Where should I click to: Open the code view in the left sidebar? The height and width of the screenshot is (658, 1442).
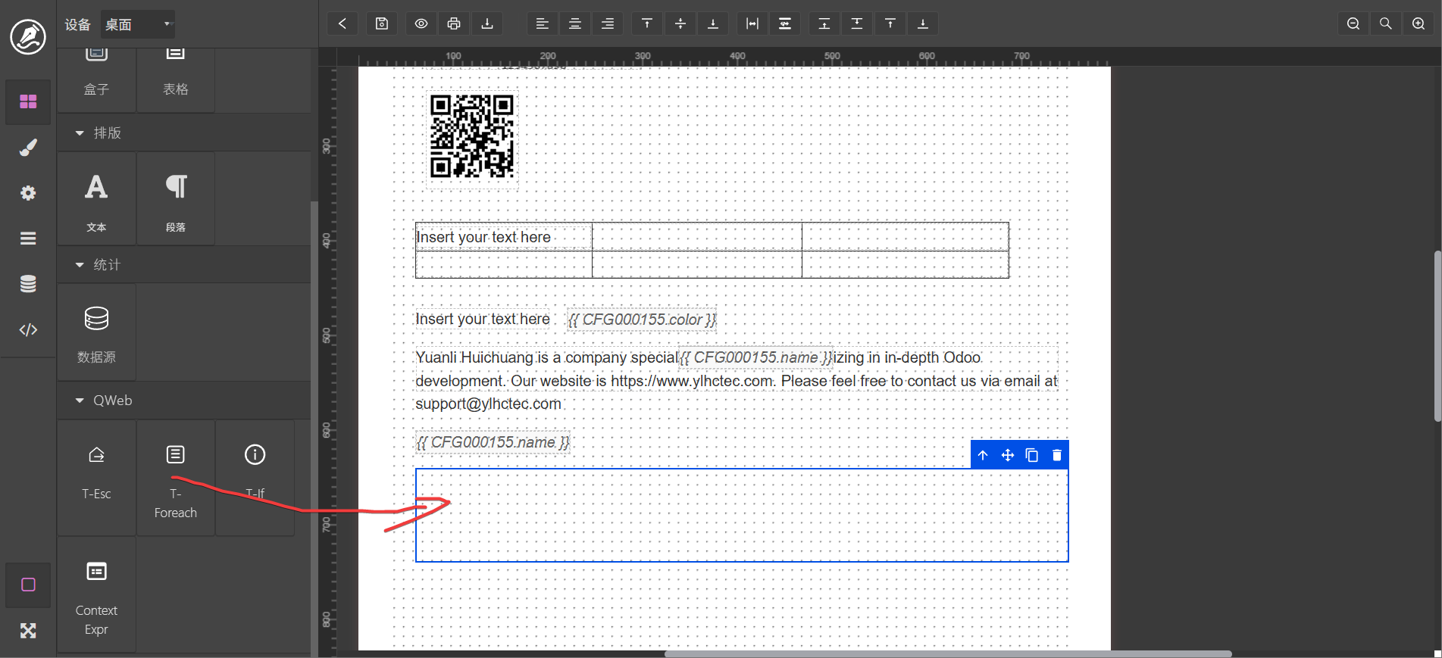pyautogui.click(x=28, y=329)
